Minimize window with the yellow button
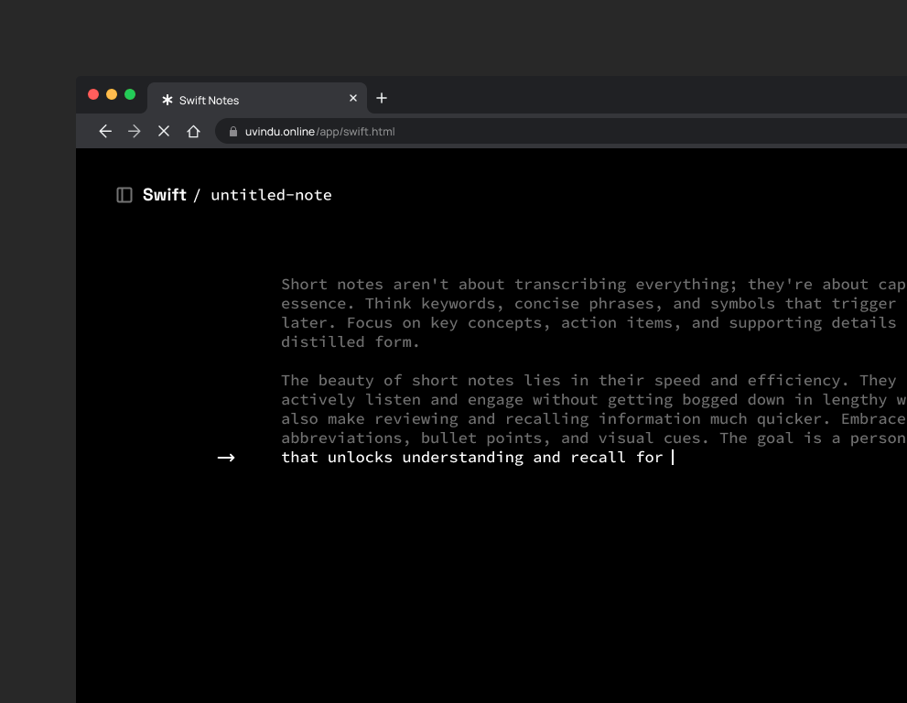The width and height of the screenshot is (907, 703). [x=112, y=94]
